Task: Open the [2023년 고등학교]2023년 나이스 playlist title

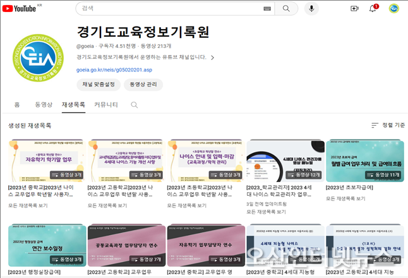Action: 121,191
